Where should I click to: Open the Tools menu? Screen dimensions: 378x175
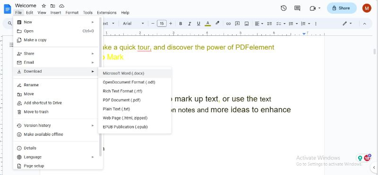88,13
